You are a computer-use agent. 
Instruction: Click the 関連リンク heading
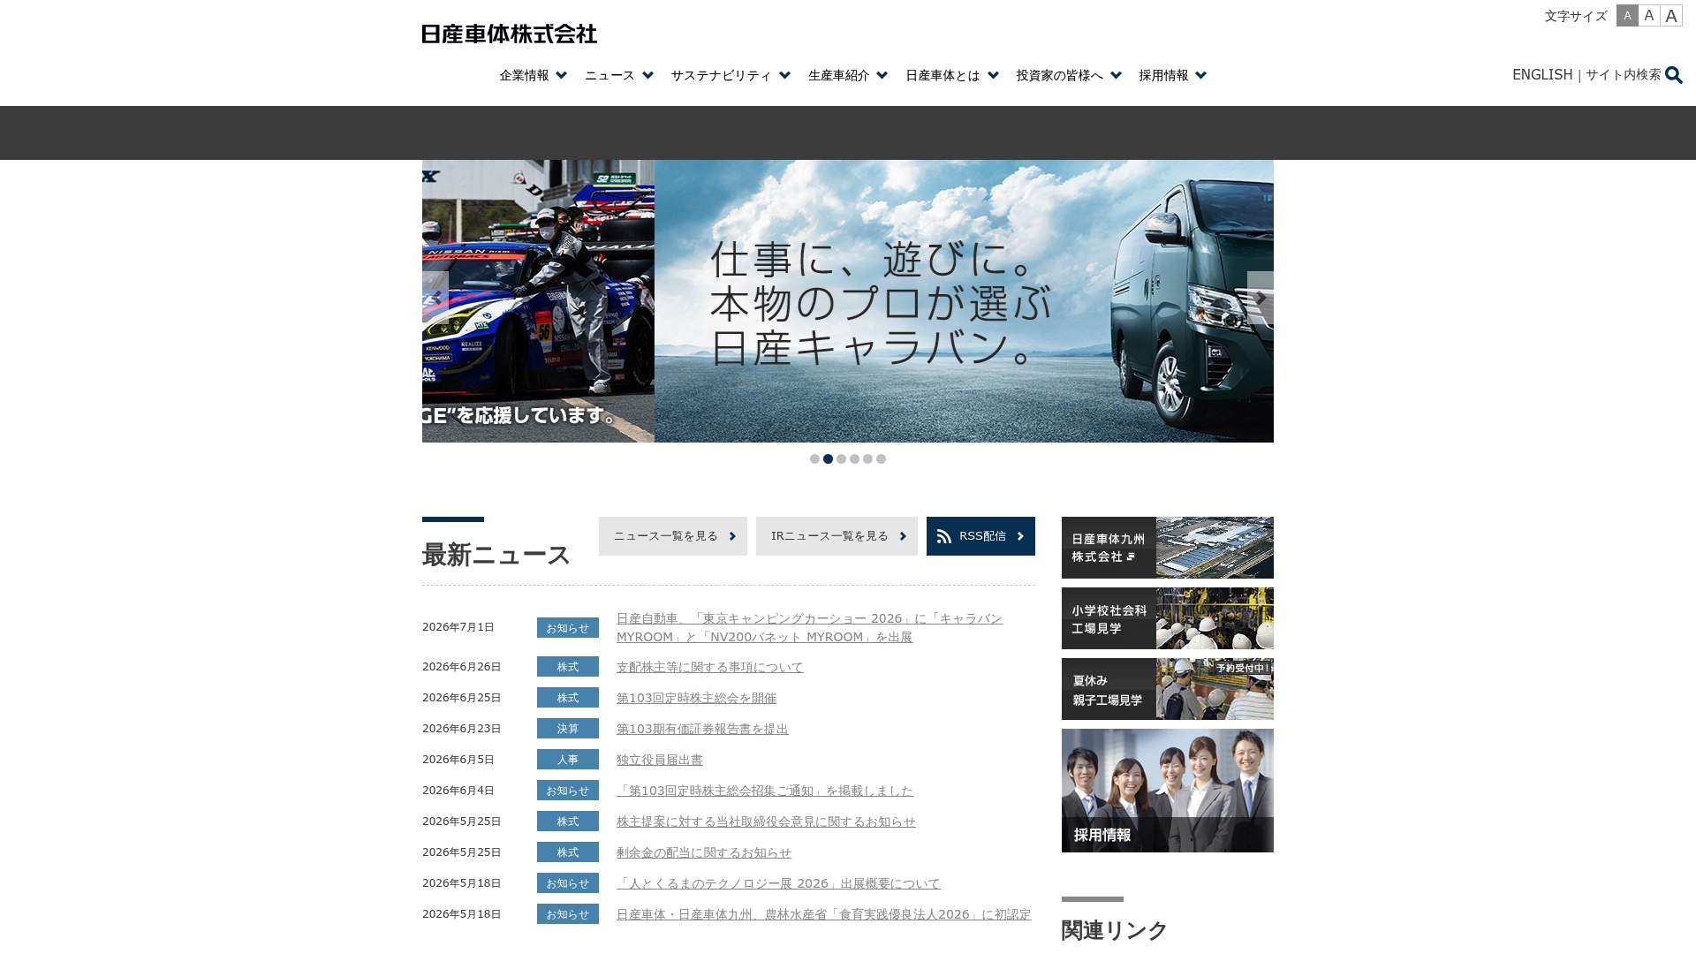pos(1115,930)
